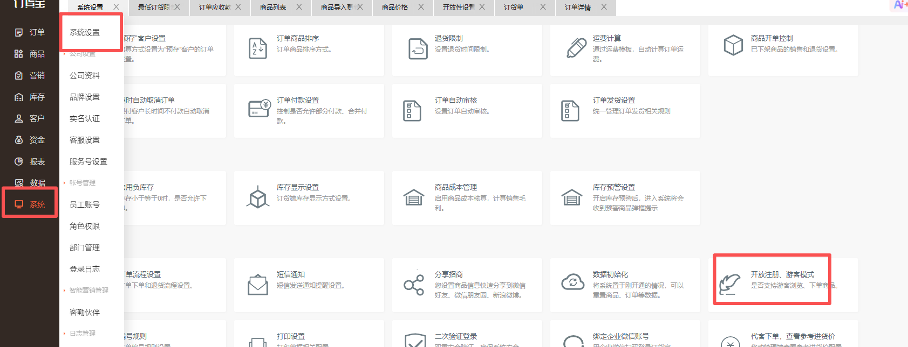Click the 退货限制 document icon
This screenshot has height=347, width=908.
coord(418,48)
